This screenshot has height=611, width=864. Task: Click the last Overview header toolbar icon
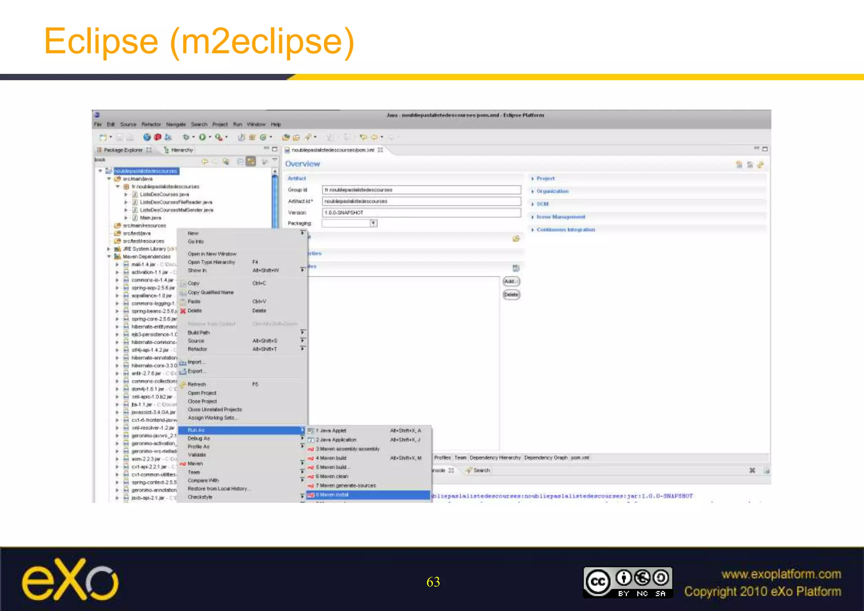(x=760, y=165)
